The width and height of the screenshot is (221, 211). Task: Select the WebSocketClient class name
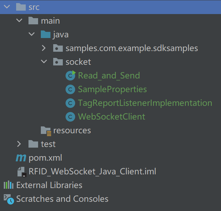coord(112,117)
